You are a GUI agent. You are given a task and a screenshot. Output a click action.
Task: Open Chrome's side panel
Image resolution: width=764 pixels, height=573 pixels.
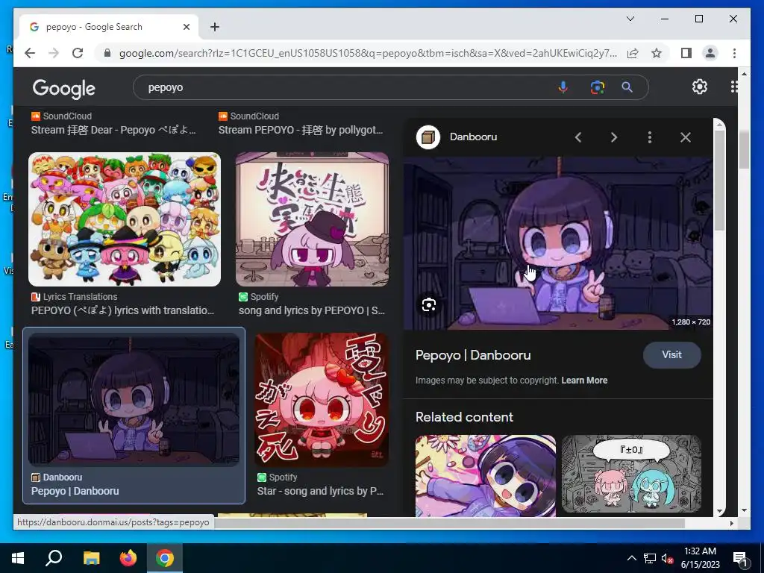pos(686,53)
